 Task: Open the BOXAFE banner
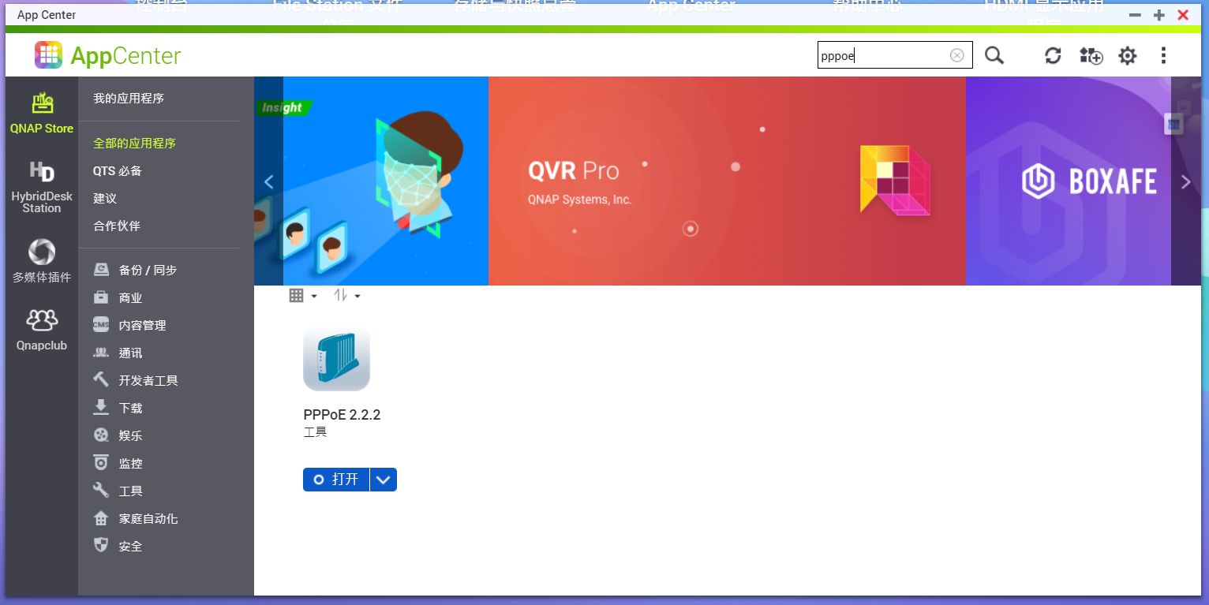(x=1069, y=181)
